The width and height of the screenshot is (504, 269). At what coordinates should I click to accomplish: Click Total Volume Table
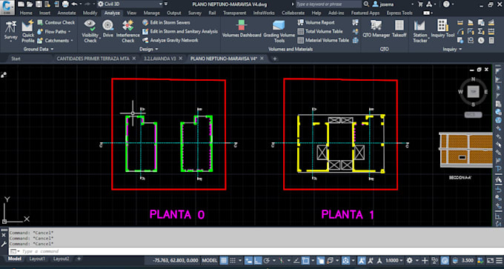(x=320, y=32)
